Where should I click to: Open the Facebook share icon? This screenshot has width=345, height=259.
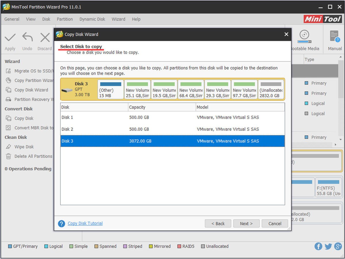[x=318, y=246]
